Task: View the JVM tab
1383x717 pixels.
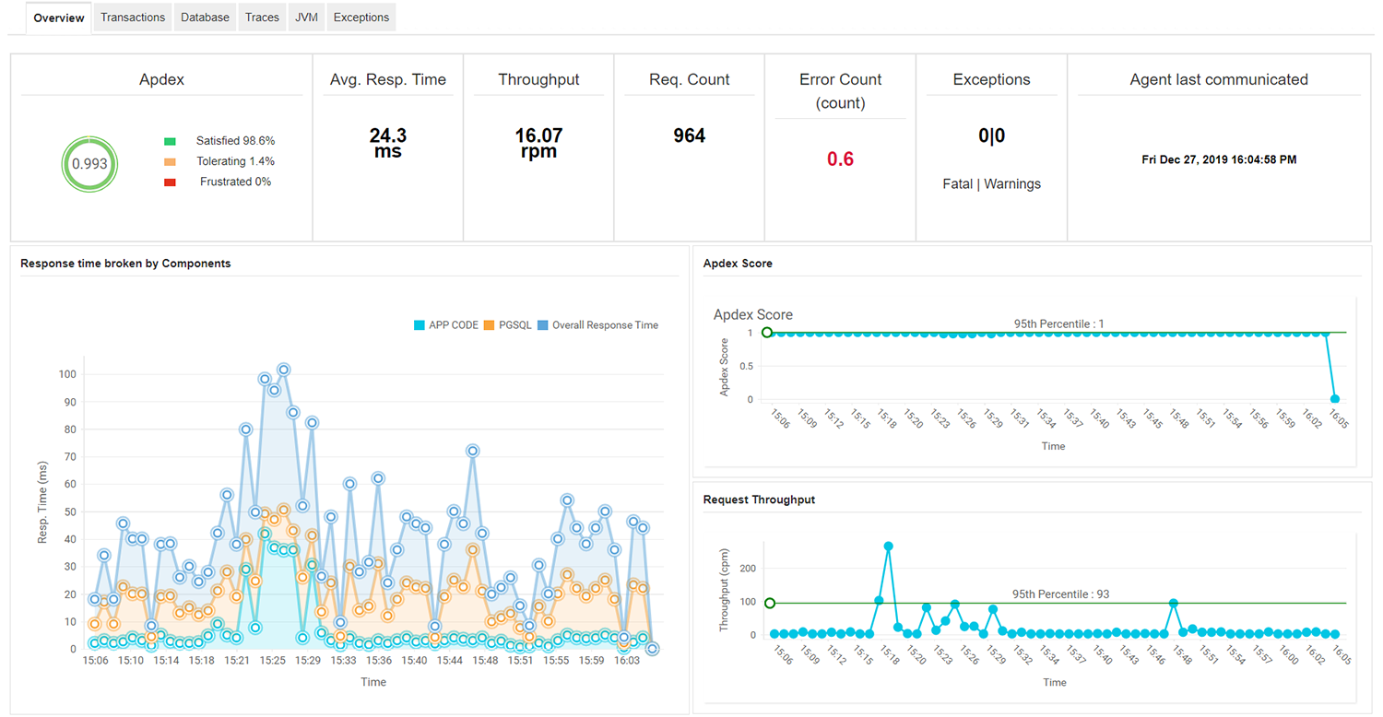Action: 305,17
